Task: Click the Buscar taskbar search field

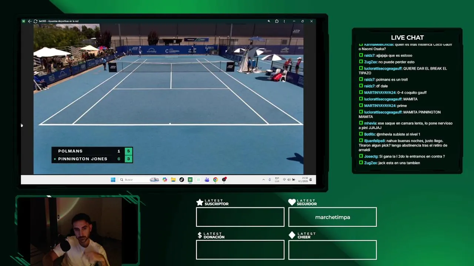Action: tap(139, 180)
